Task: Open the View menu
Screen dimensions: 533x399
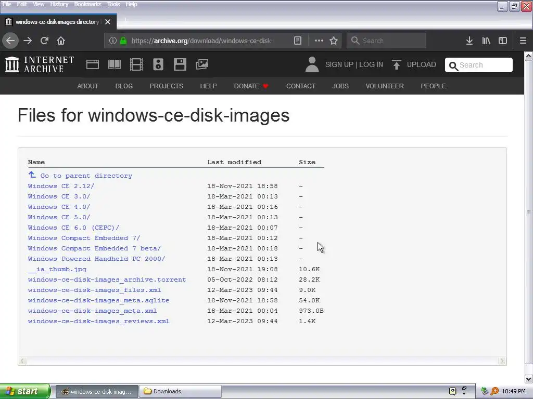Action: click(39, 4)
